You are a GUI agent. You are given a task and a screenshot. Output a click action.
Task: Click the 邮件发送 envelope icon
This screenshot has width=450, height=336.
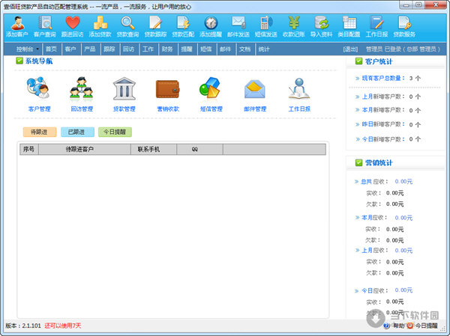(x=238, y=23)
